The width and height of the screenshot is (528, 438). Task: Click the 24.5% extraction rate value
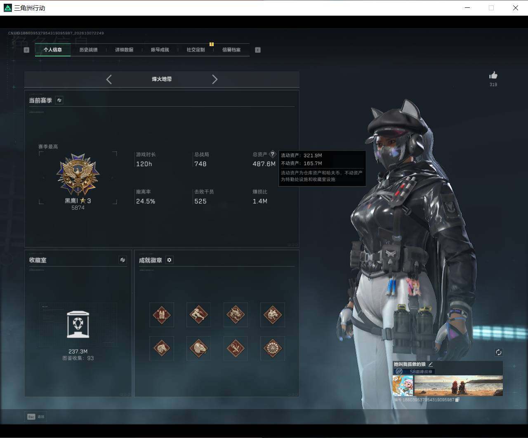click(146, 201)
